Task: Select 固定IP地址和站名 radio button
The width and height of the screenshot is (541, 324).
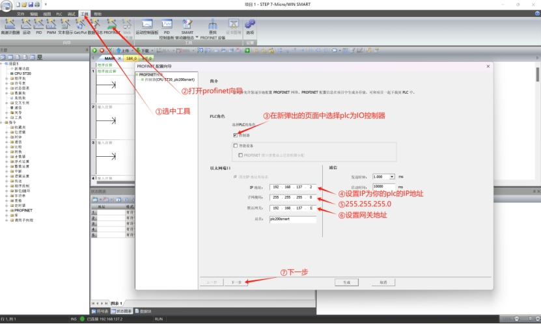Action: coord(236,177)
